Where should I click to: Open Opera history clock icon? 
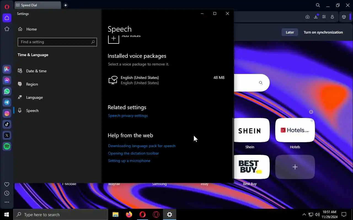pos(7,193)
